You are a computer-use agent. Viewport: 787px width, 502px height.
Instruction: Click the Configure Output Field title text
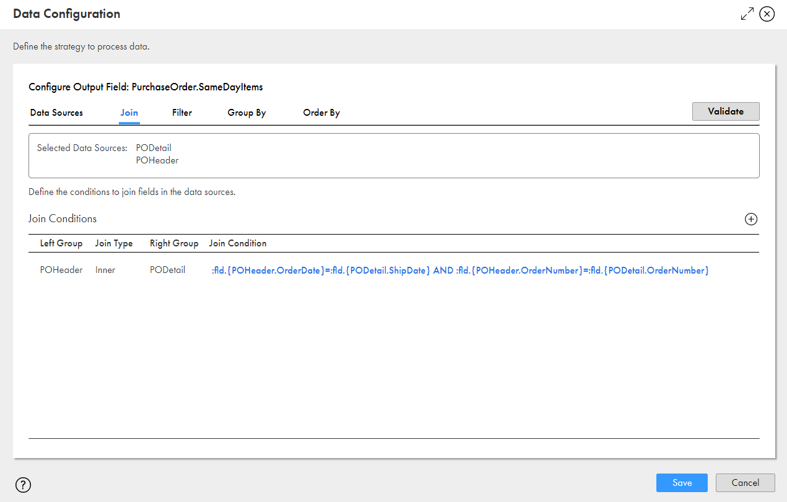[x=146, y=87]
